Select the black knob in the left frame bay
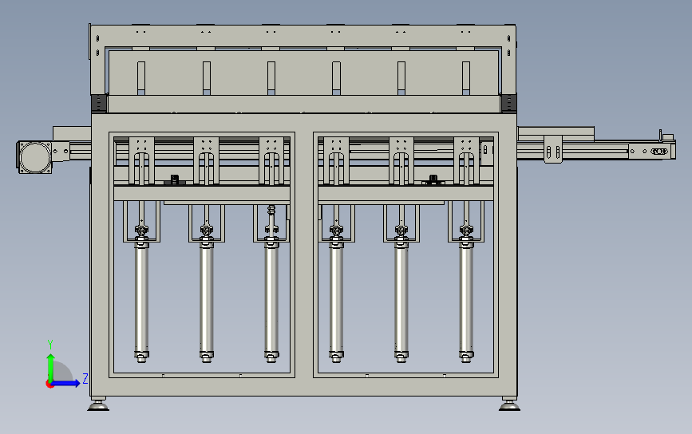692x434 pixels. (x=175, y=180)
